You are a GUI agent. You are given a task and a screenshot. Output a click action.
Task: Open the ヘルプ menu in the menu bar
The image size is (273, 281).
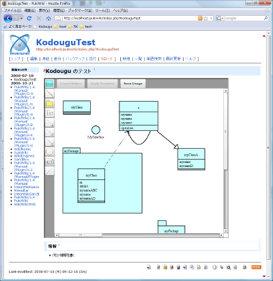coord(121,10)
